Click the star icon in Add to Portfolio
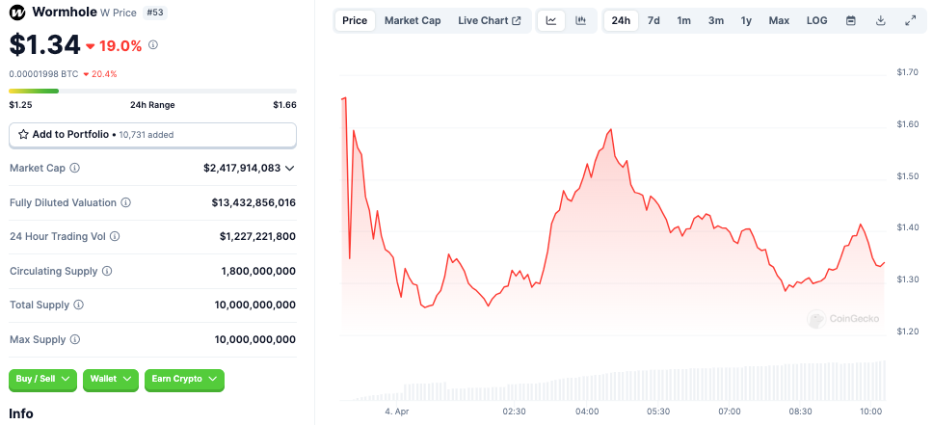Screen dimensions: 933x425 pyautogui.click(x=23, y=135)
